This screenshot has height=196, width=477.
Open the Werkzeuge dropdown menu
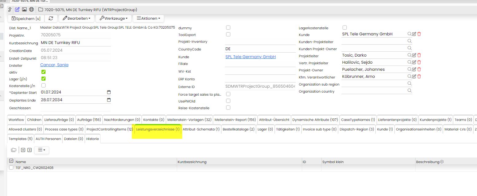click(113, 18)
